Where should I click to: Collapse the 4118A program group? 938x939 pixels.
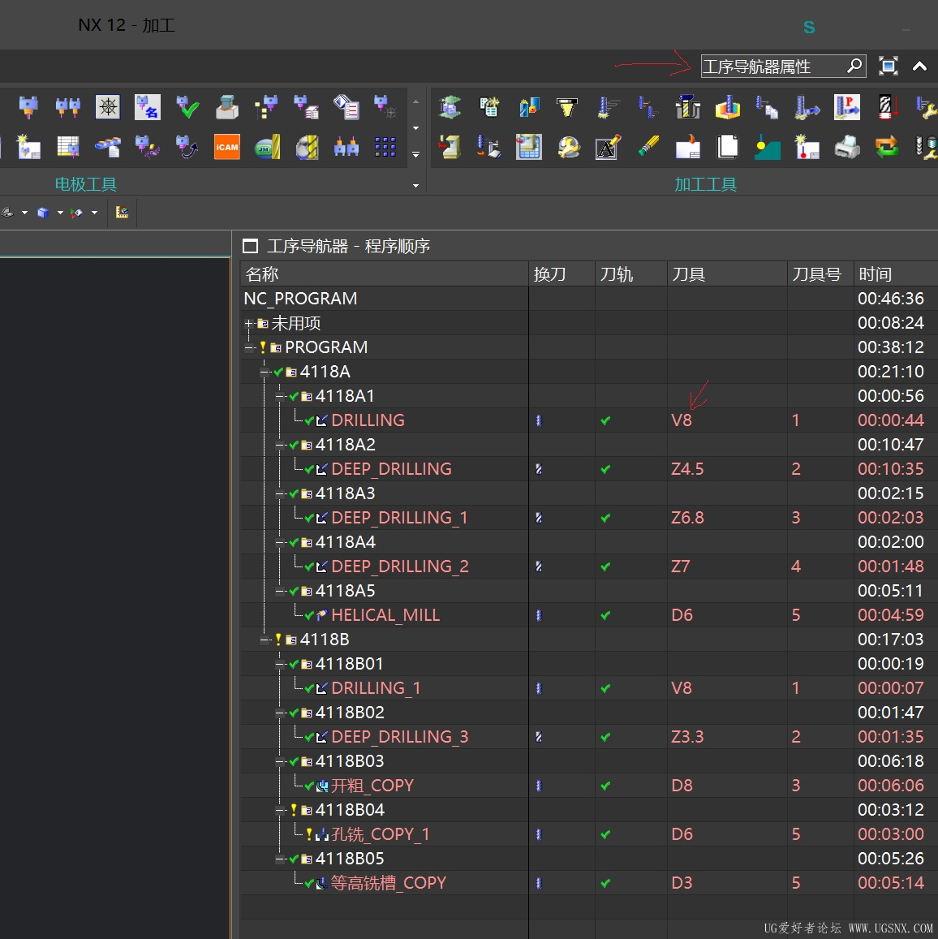(x=265, y=373)
